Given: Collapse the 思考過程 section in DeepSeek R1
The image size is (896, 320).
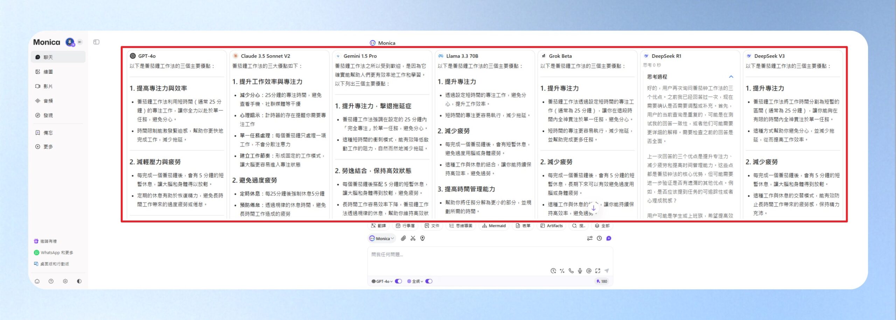Looking at the screenshot, I should [731, 77].
